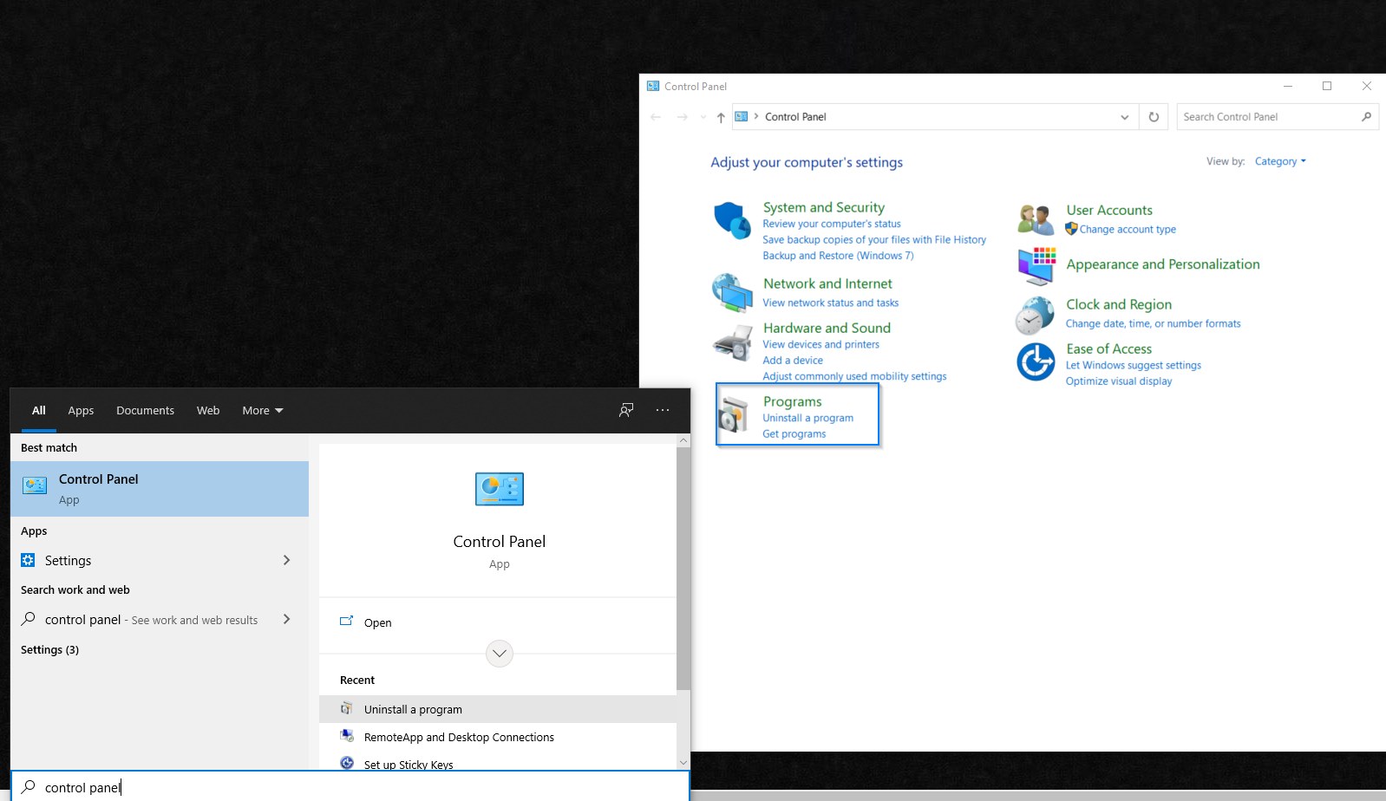Expand Settings result chevron
This screenshot has width=1386, height=801.
[287, 560]
